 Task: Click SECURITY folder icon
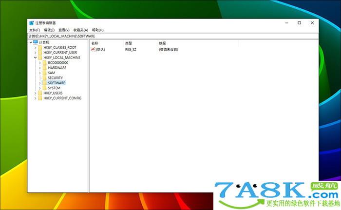point(45,78)
